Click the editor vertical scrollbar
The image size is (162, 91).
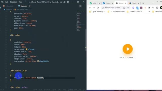(x=86, y=40)
